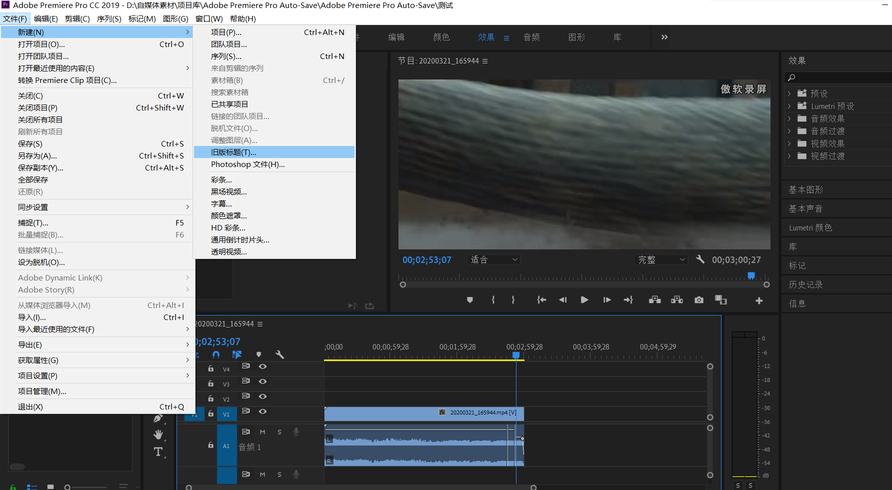
Task: Open the 完整 playback resolution dropdown
Action: (x=661, y=259)
